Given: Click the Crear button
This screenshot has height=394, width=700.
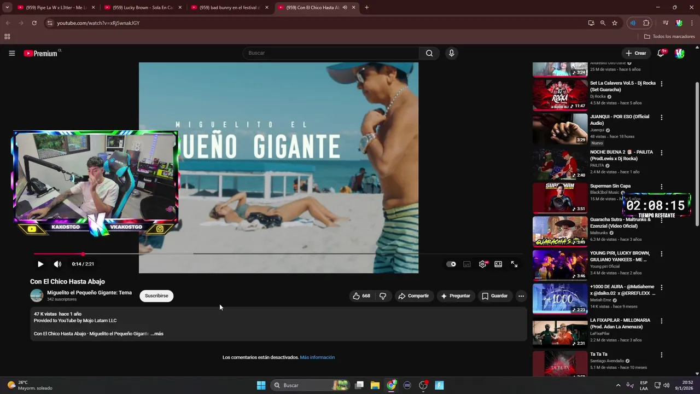Looking at the screenshot, I should click(636, 53).
